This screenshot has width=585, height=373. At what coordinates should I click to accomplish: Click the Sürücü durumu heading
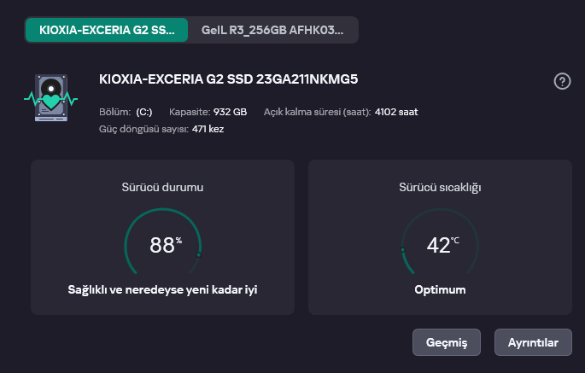pyautogui.click(x=162, y=186)
